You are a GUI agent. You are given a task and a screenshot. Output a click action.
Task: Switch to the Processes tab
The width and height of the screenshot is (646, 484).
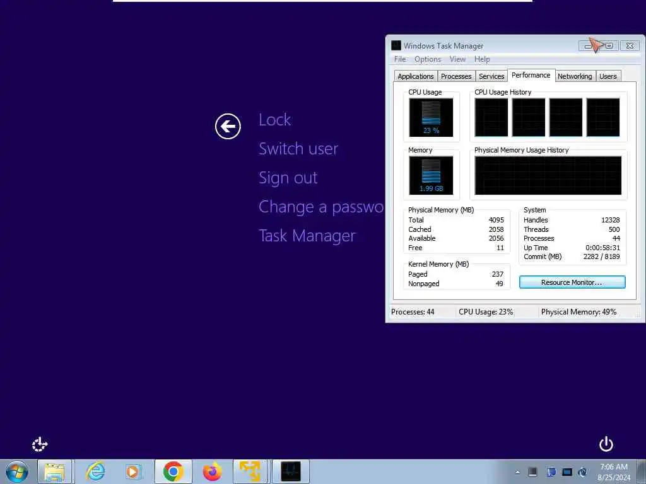click(456, 76)
